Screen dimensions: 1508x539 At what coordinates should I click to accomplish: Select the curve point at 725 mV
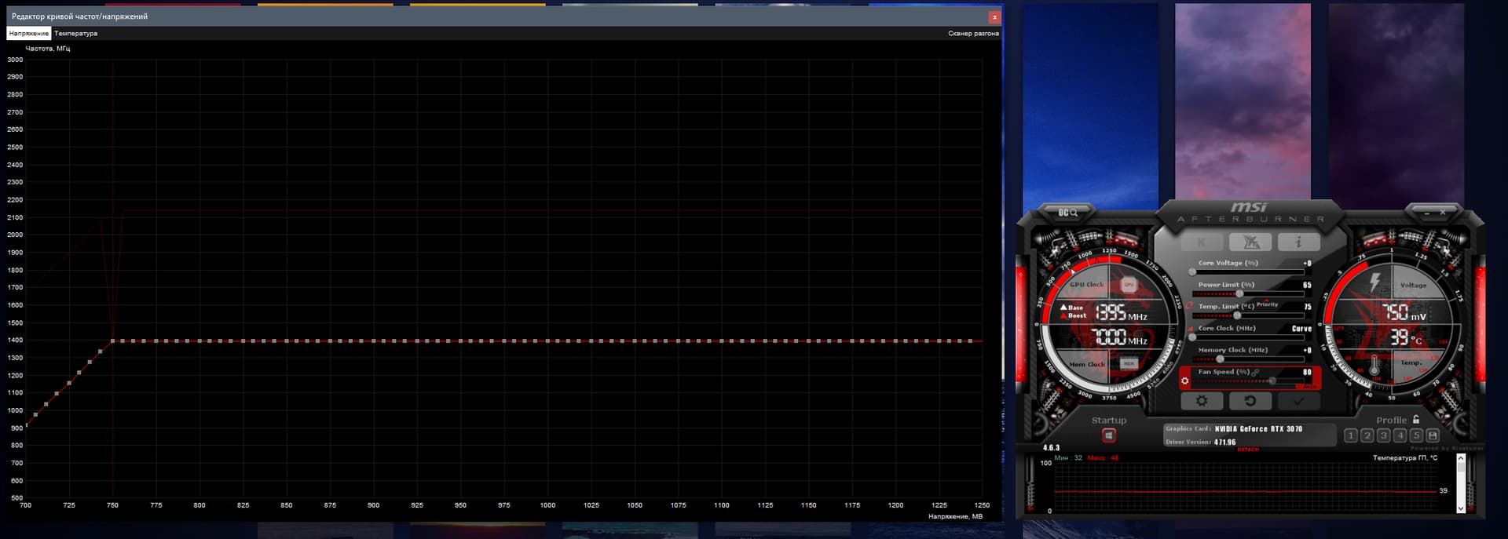69,383
